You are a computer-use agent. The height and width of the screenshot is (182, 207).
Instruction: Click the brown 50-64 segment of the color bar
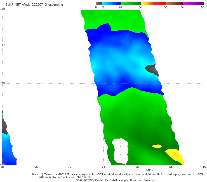pos(174,3)
